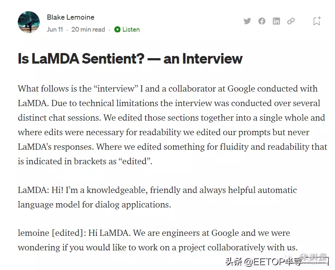Click the 20 min read label
This screenshot has height=270, width=335.
(x=88, y=29)
